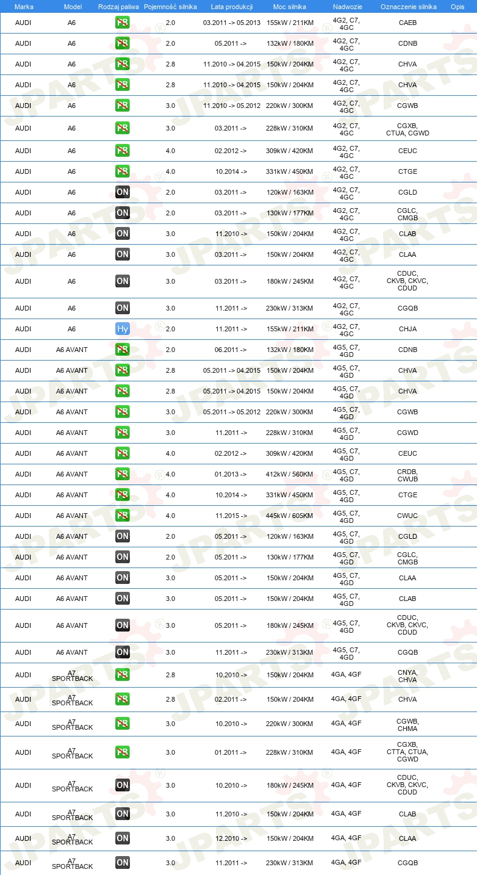477x875 pixels.
Task: Click the Oznaczenie silnika column header
Action: [x=408, y=6]
